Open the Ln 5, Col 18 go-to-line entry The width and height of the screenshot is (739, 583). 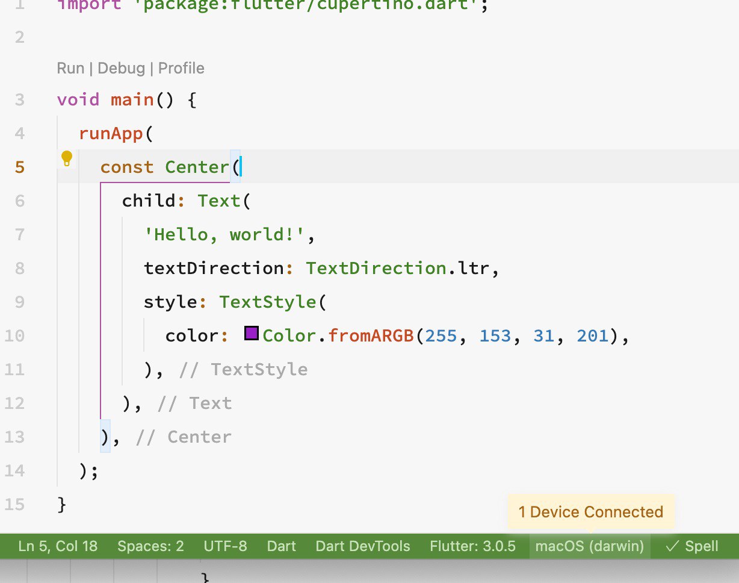pos(58,546)
